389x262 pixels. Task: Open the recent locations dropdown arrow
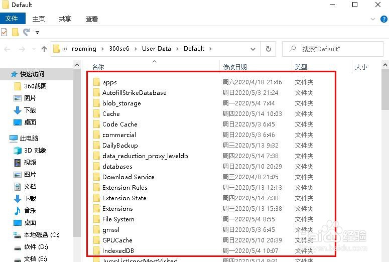[34, 49]
